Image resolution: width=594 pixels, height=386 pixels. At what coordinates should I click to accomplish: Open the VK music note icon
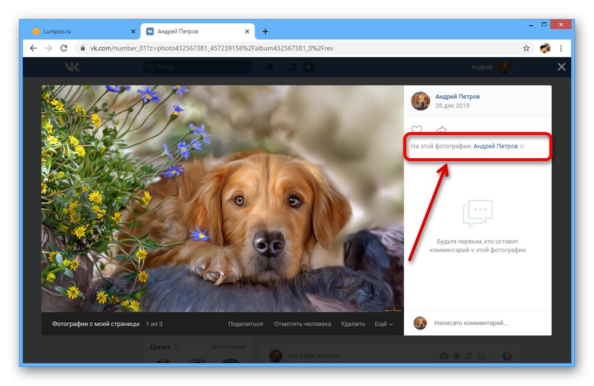pyautogui.click(x=292, y=67)
